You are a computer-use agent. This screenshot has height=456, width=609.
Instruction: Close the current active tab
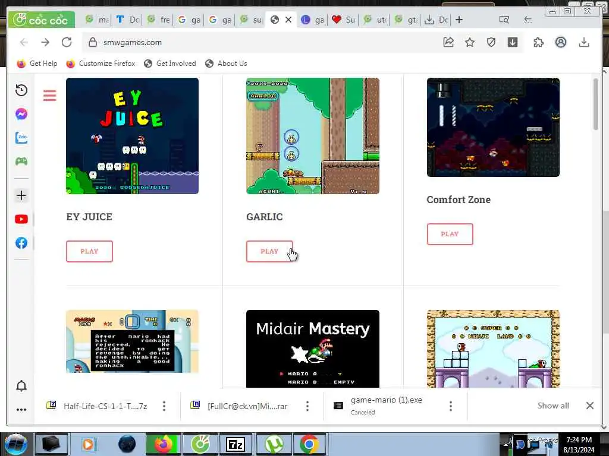(x=288, y=20)
